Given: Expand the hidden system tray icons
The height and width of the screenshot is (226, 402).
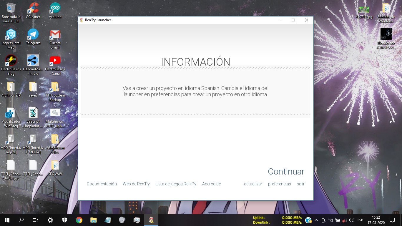Looking at the screenshot, I should click(316, 220).
